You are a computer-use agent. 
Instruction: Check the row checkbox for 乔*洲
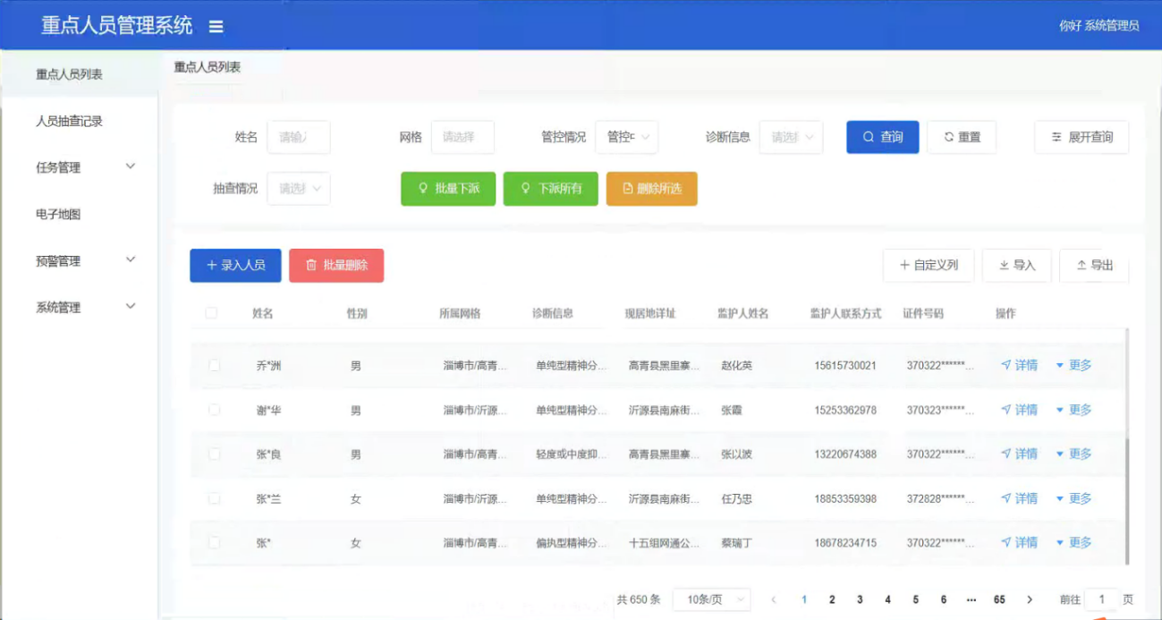214,365
